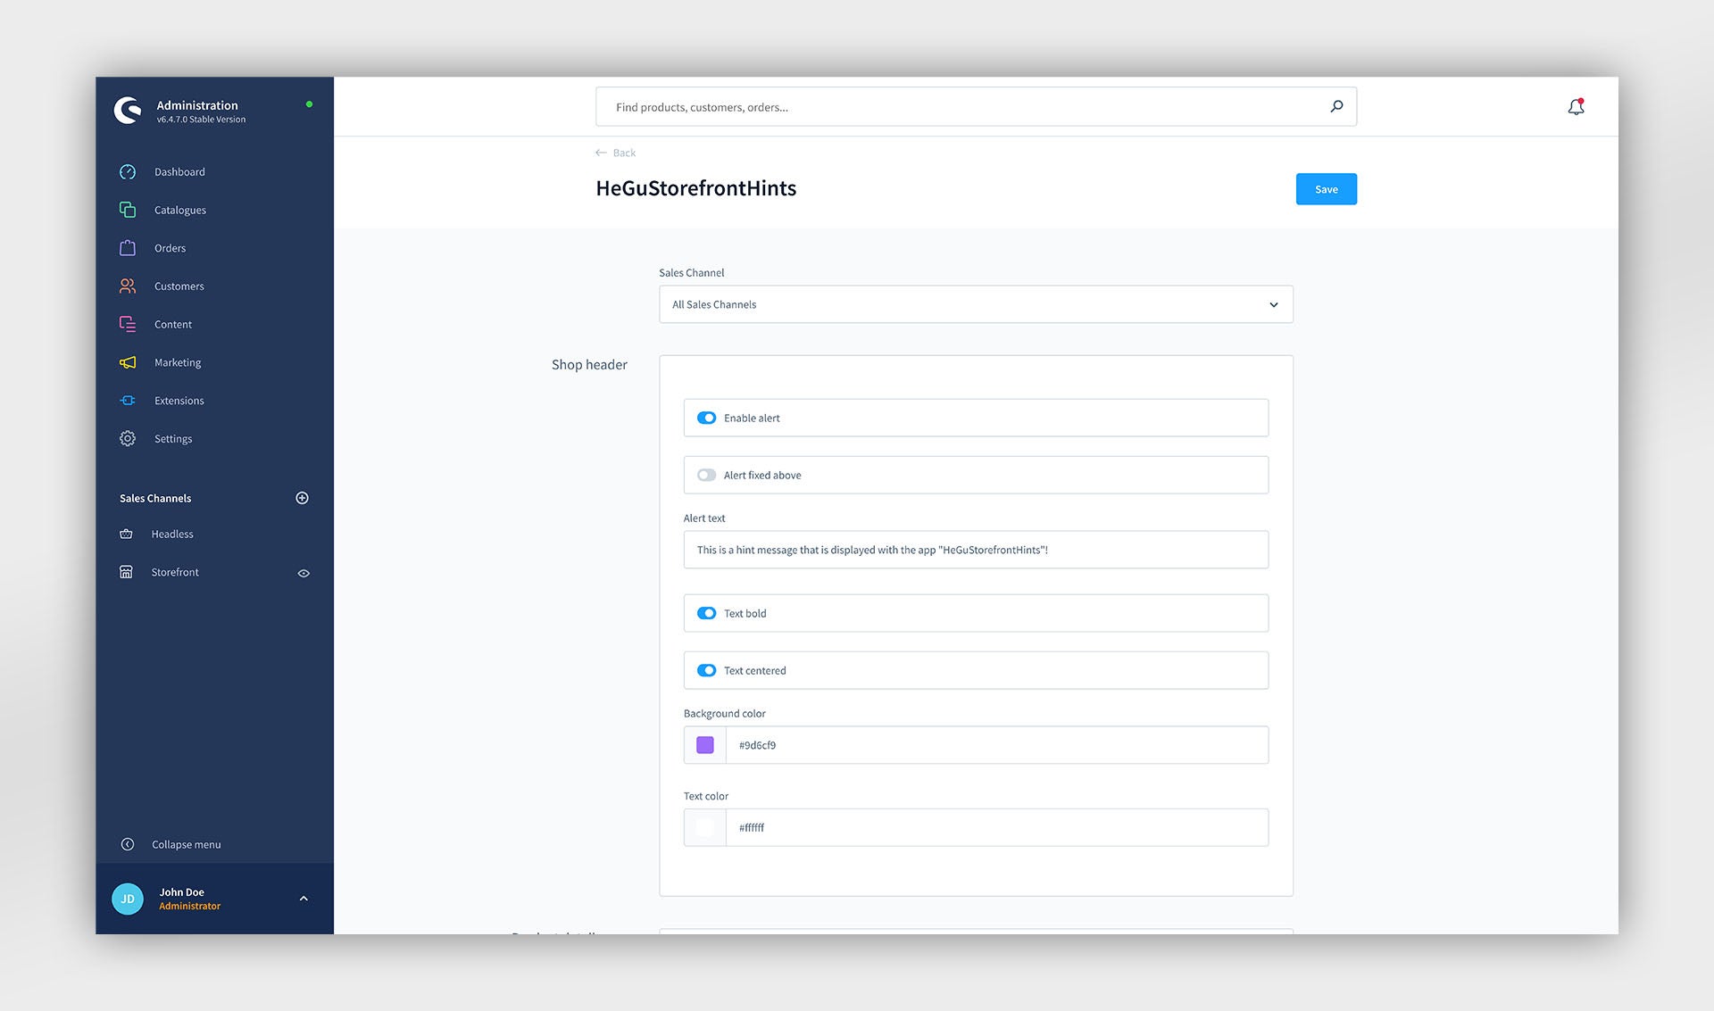The image size is (1714, 1011).
Task: Click the purple background color swatch
Action: click(x=704, y=745)
